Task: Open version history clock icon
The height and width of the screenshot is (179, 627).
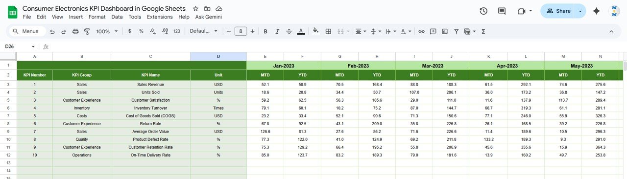Action: [x=483, y=11]
